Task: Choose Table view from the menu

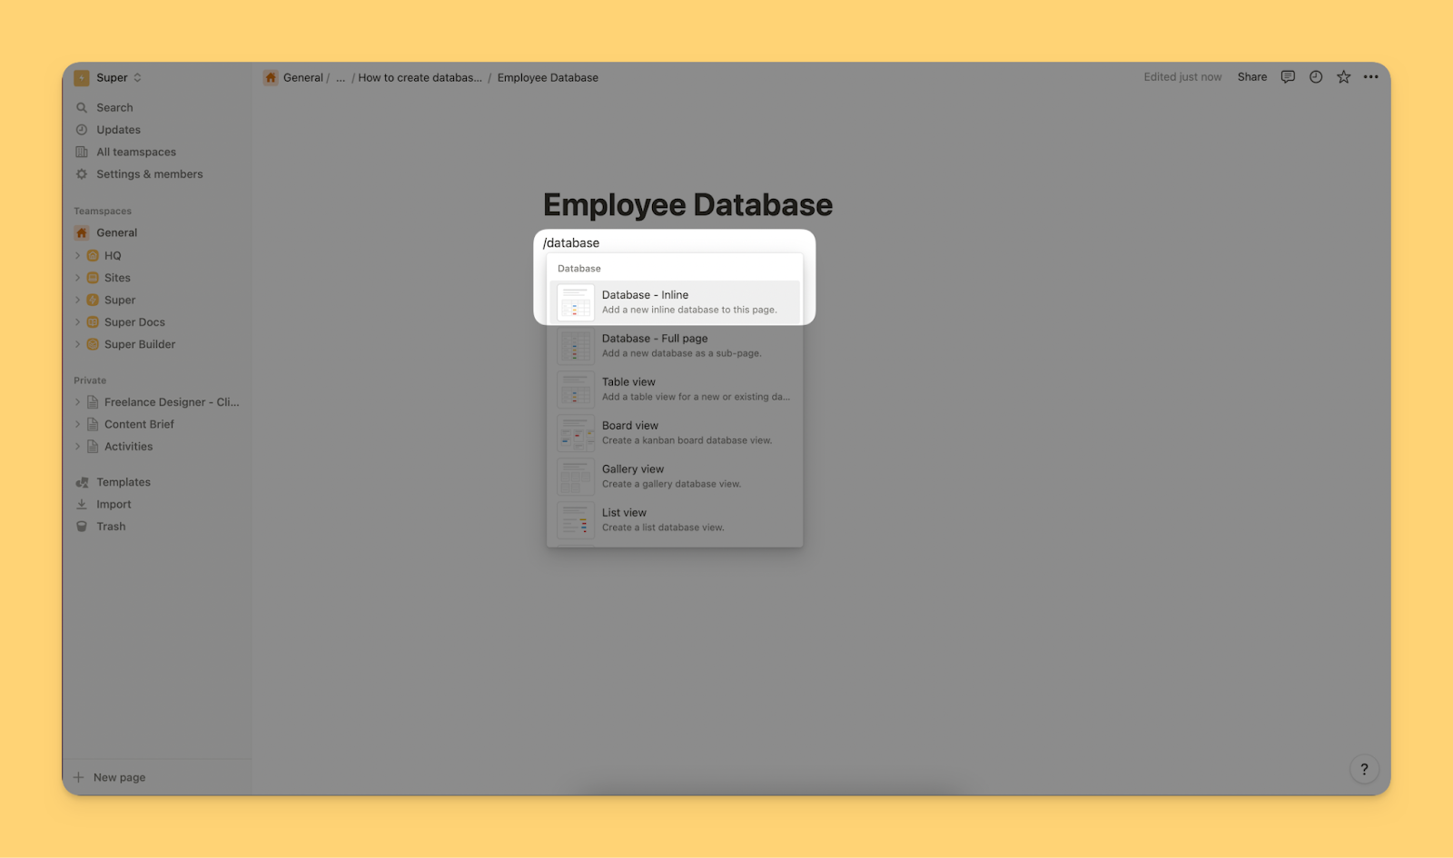Action: 675,390
